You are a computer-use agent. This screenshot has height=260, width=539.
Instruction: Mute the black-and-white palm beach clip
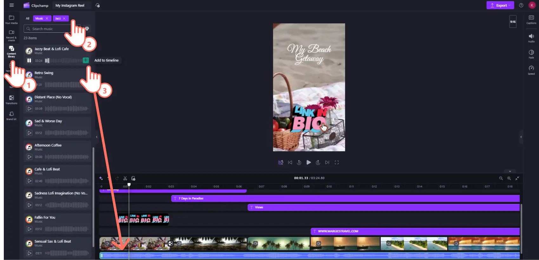tap(179, 244)
